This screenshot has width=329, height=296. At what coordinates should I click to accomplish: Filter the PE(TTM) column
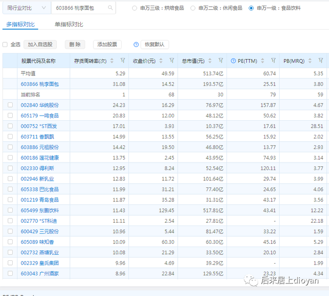click(x=274, y=61)
